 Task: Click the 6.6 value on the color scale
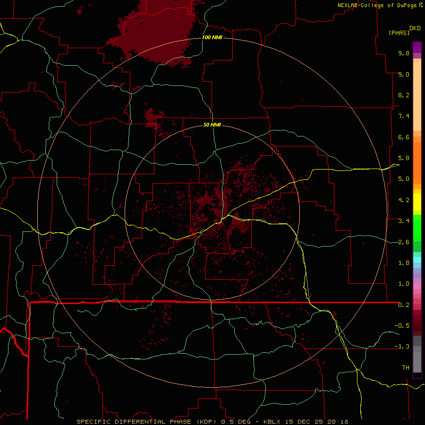pos(404,137)
